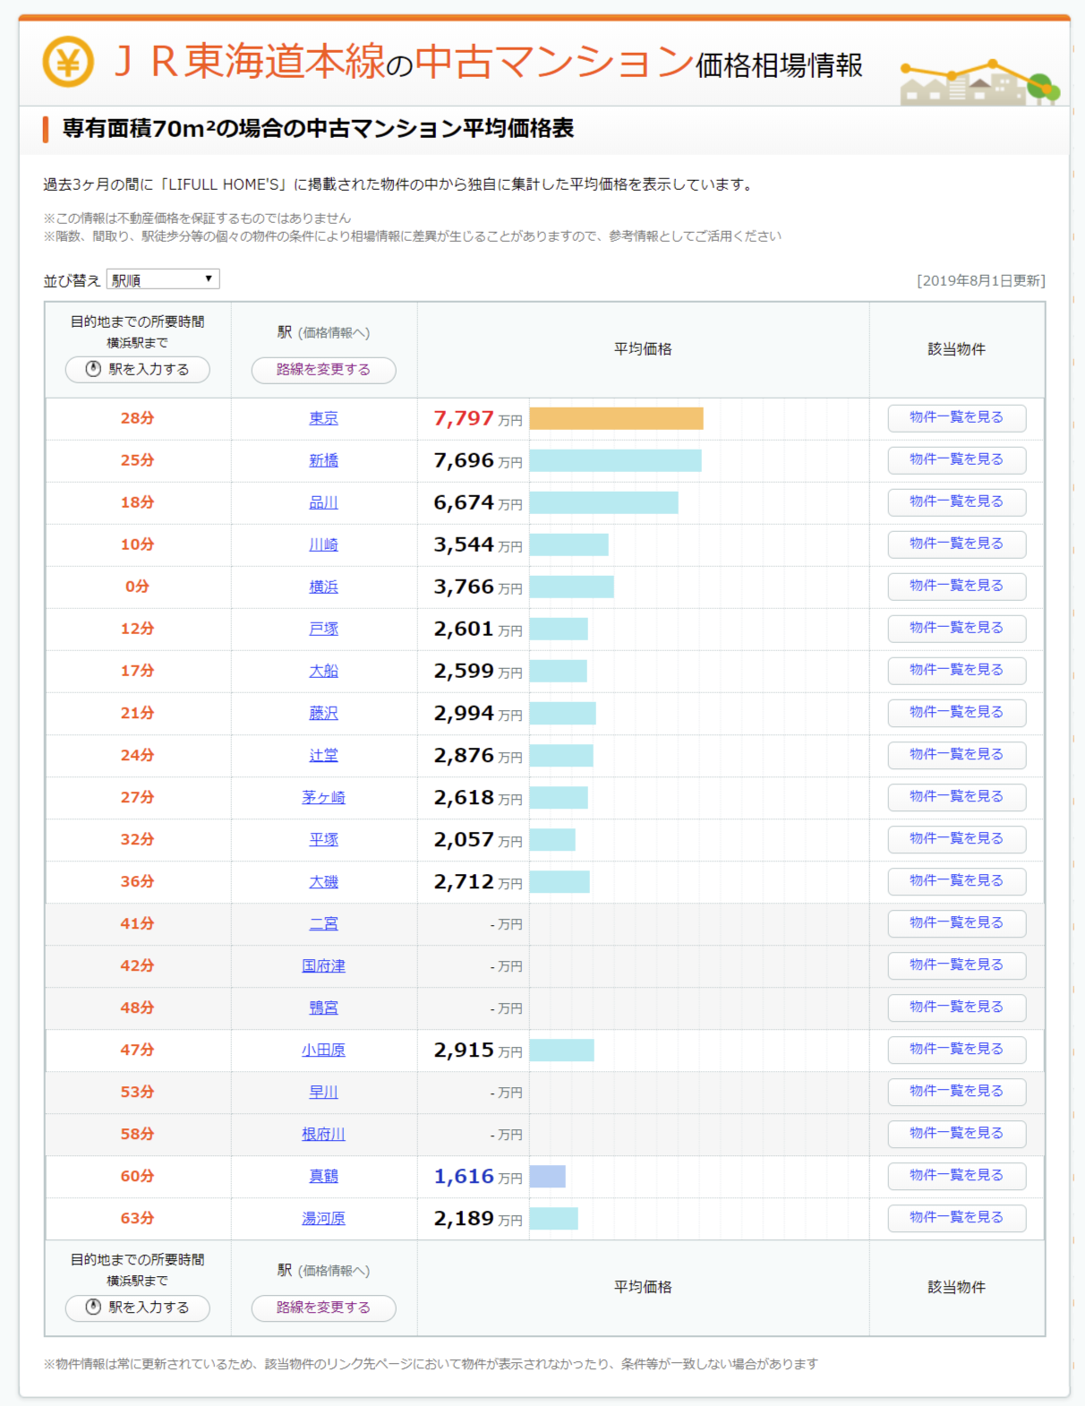Click the 28分 travel time cell
The height and width of the screenshot is (1406, 1085).
click(138, 418)
